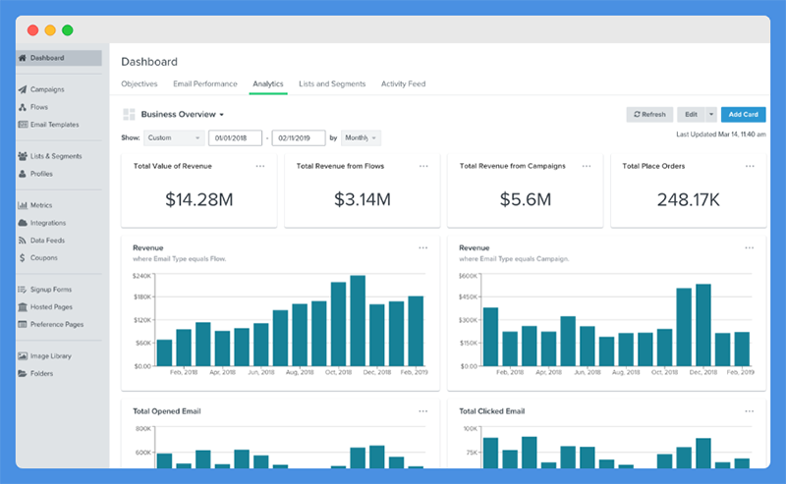Image resolution: width=786 pixels, height=484 pixels.
Task: Open the Lists and Segments tab
Action: pos(332,84)
